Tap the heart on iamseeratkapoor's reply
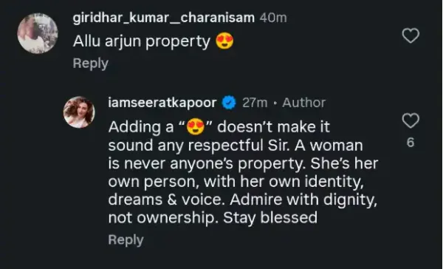Screen dimensions: 443x269 (411, 120)
